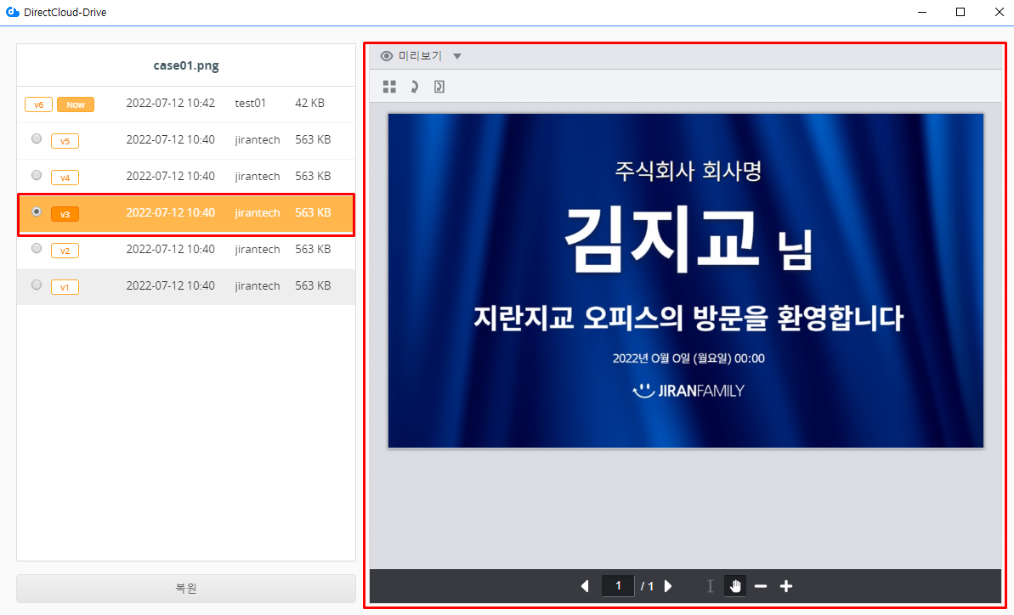Screen dimensions: 1014x615
Task: Click the page number input field
Action: point(618,586)
